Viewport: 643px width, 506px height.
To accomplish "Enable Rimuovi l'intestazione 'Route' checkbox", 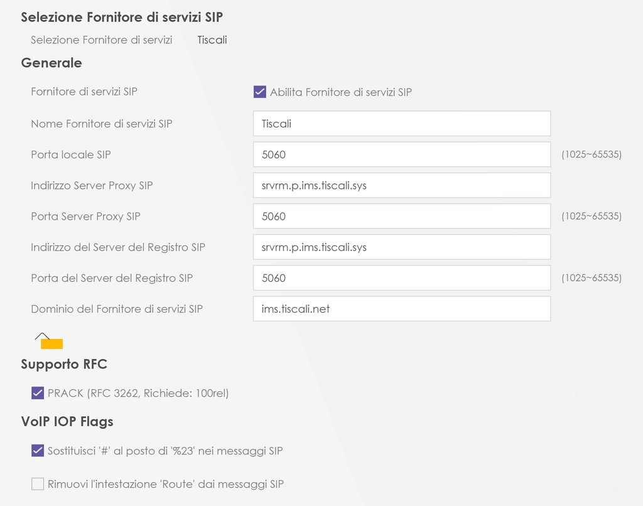I will click(x=38, y=484).
